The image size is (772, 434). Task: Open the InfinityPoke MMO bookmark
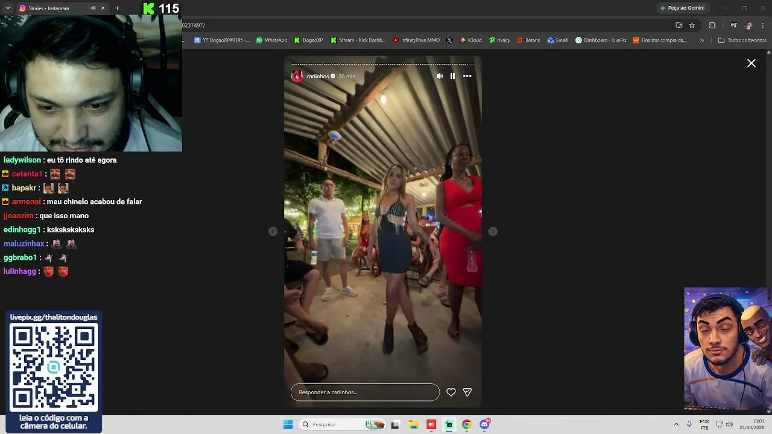click(416, 40)
